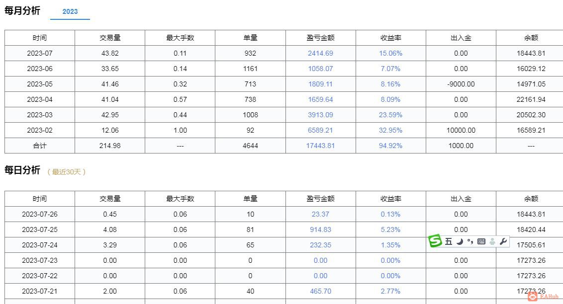The width and height of the screenshot is (563, 304).
Task: Open the 2414.69 profit link for 2023-07
Action: 320,53
